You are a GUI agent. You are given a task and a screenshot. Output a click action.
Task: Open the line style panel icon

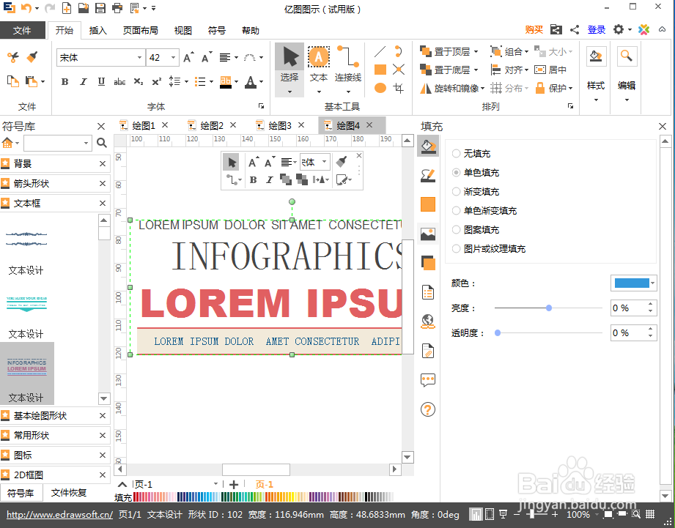click(x=428, y=176)
